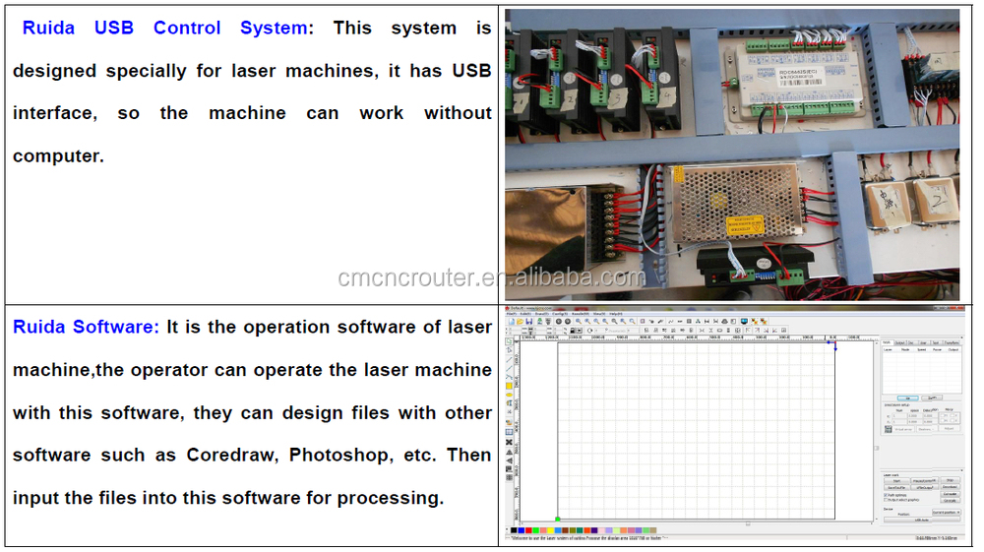
Task: Click the Cut scale button
Action: click(x=951, y=494)
